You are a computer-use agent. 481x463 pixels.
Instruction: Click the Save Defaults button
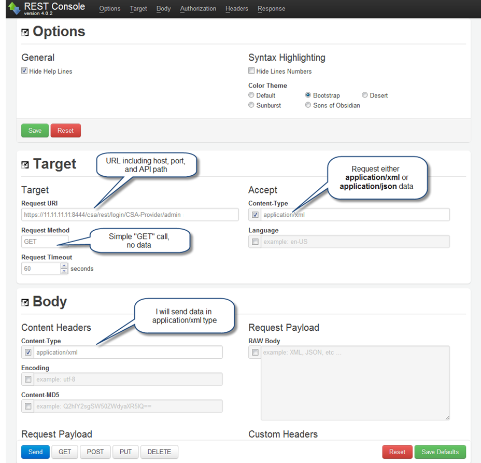440,452
